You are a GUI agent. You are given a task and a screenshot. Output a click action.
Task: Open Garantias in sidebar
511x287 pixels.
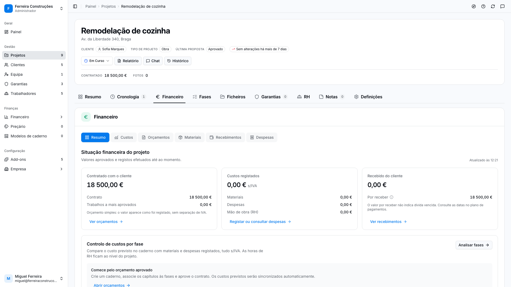coord(34,84)
